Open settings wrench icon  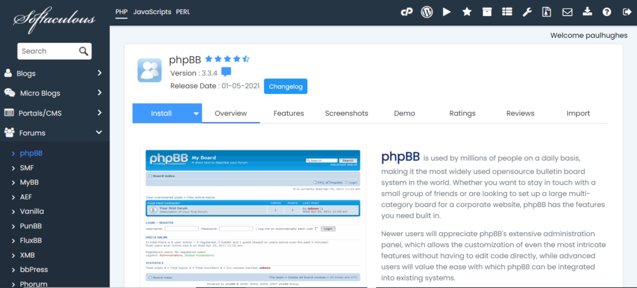pos(527,12)
